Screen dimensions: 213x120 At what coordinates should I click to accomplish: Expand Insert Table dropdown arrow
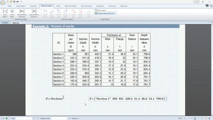[x=15, y=16]
